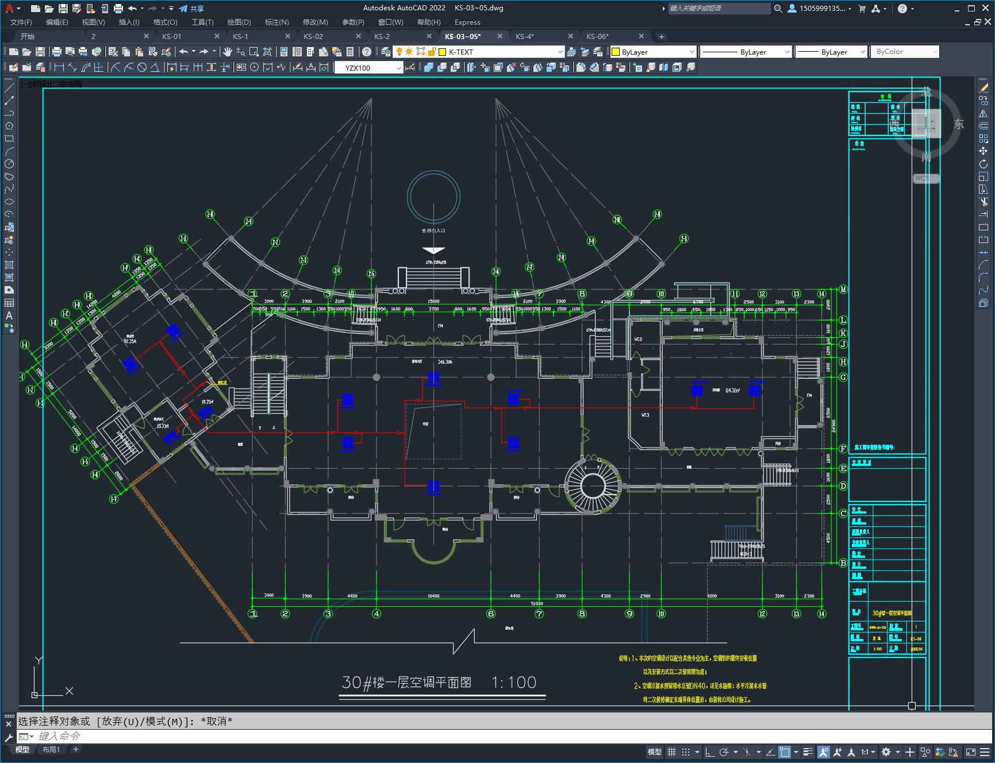Select the Diameter dimension tool
The height and width of the screenshot is (763, 995).
142,67
